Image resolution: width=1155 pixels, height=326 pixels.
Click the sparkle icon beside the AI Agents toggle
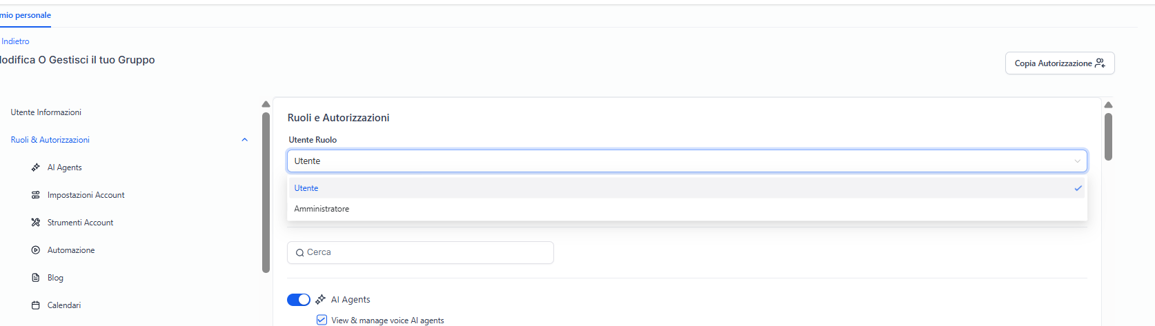tap(320, 299)
